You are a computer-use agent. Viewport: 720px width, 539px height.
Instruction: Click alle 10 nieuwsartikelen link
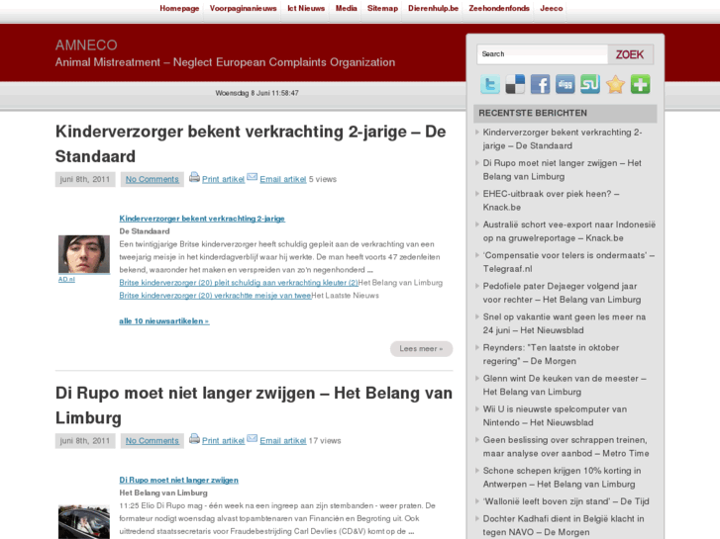click(164, 321)
